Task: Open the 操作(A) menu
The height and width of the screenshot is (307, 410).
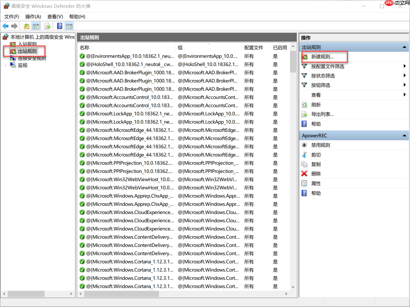Action: 33,17
